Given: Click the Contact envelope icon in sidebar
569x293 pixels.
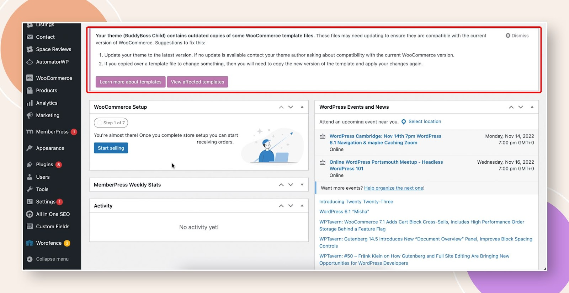Looking at the screenshot, I should 30,37.
